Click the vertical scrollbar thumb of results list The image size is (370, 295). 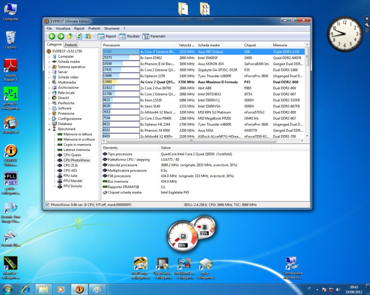pyautogui.click(x=307, y=57)
